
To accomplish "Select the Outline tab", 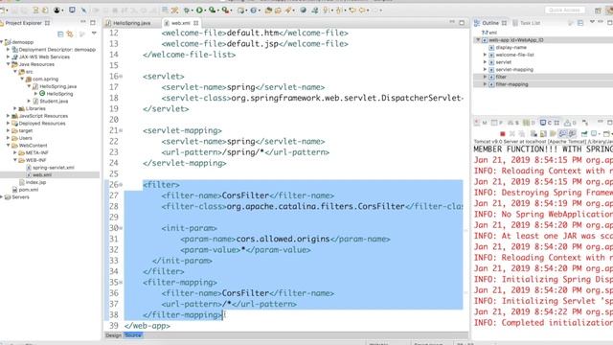I will pos(490,23).
